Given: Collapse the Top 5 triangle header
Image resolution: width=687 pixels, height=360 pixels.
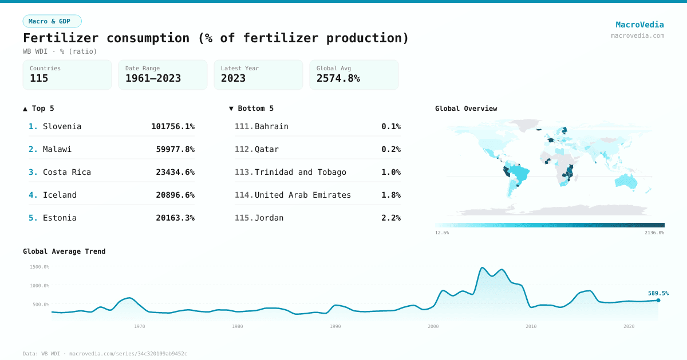Looking at the screenshot, I should (x=38, y=108).
